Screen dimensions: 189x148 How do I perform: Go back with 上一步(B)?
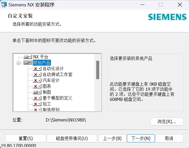click(112, 138)
